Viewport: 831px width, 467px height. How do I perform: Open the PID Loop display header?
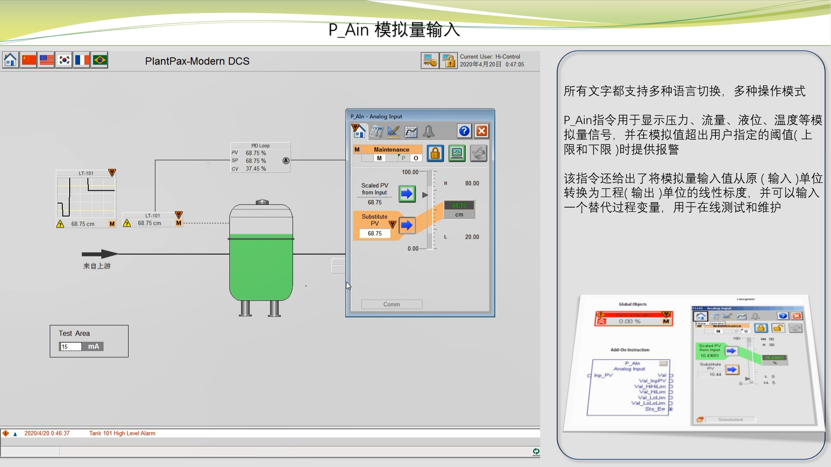(261, 146)
